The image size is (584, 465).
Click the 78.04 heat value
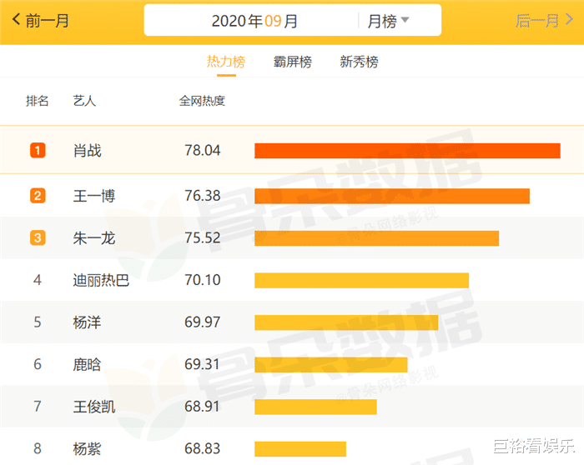point(203,151)
